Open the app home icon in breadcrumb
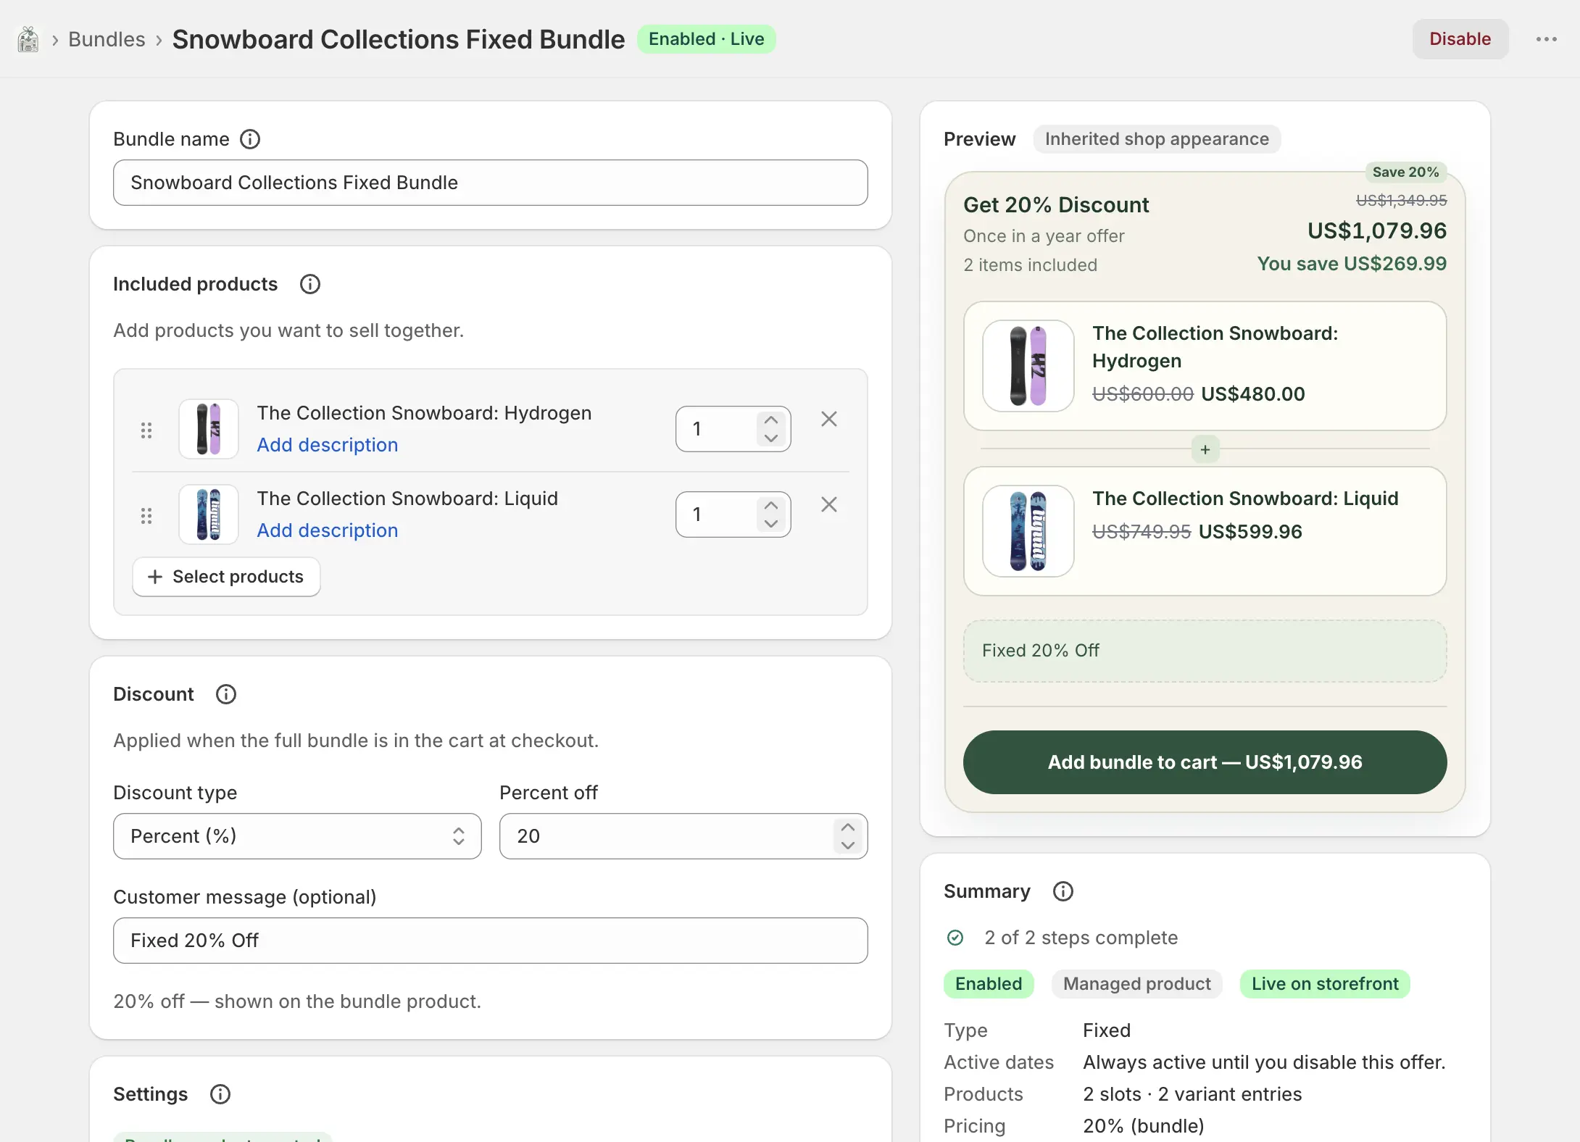Screen dimensions: 1580x1142 (x=28, y=39)
